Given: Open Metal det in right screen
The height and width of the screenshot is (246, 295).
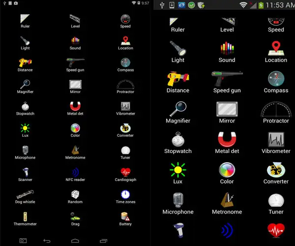Looking at the screenshot, I should click(x=227, y=143).
